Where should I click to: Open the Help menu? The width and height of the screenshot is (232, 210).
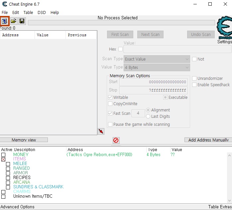(55, 12)
